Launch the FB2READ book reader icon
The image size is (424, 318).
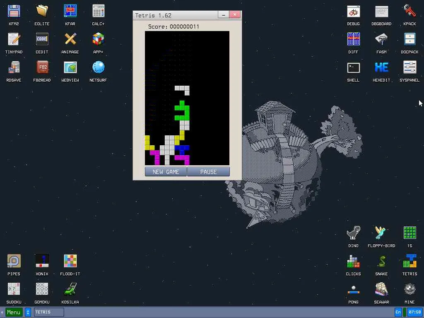(x=42, y=67)
